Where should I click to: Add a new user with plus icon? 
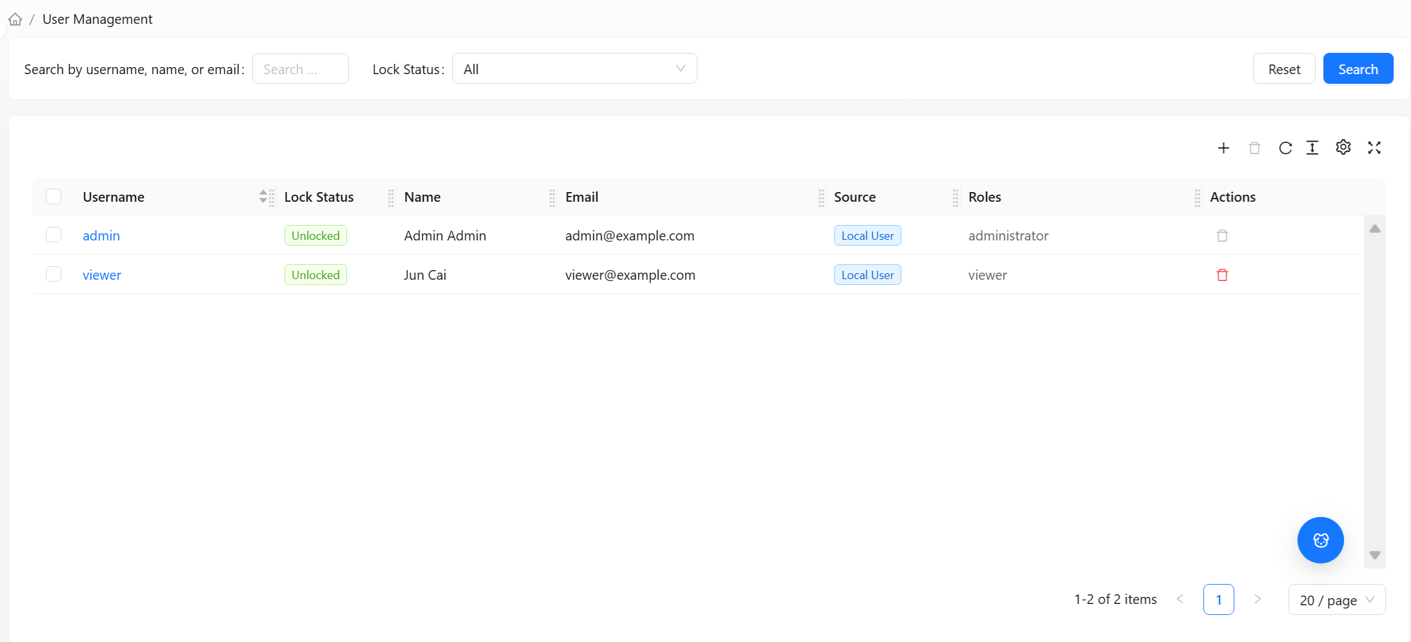1223,148
